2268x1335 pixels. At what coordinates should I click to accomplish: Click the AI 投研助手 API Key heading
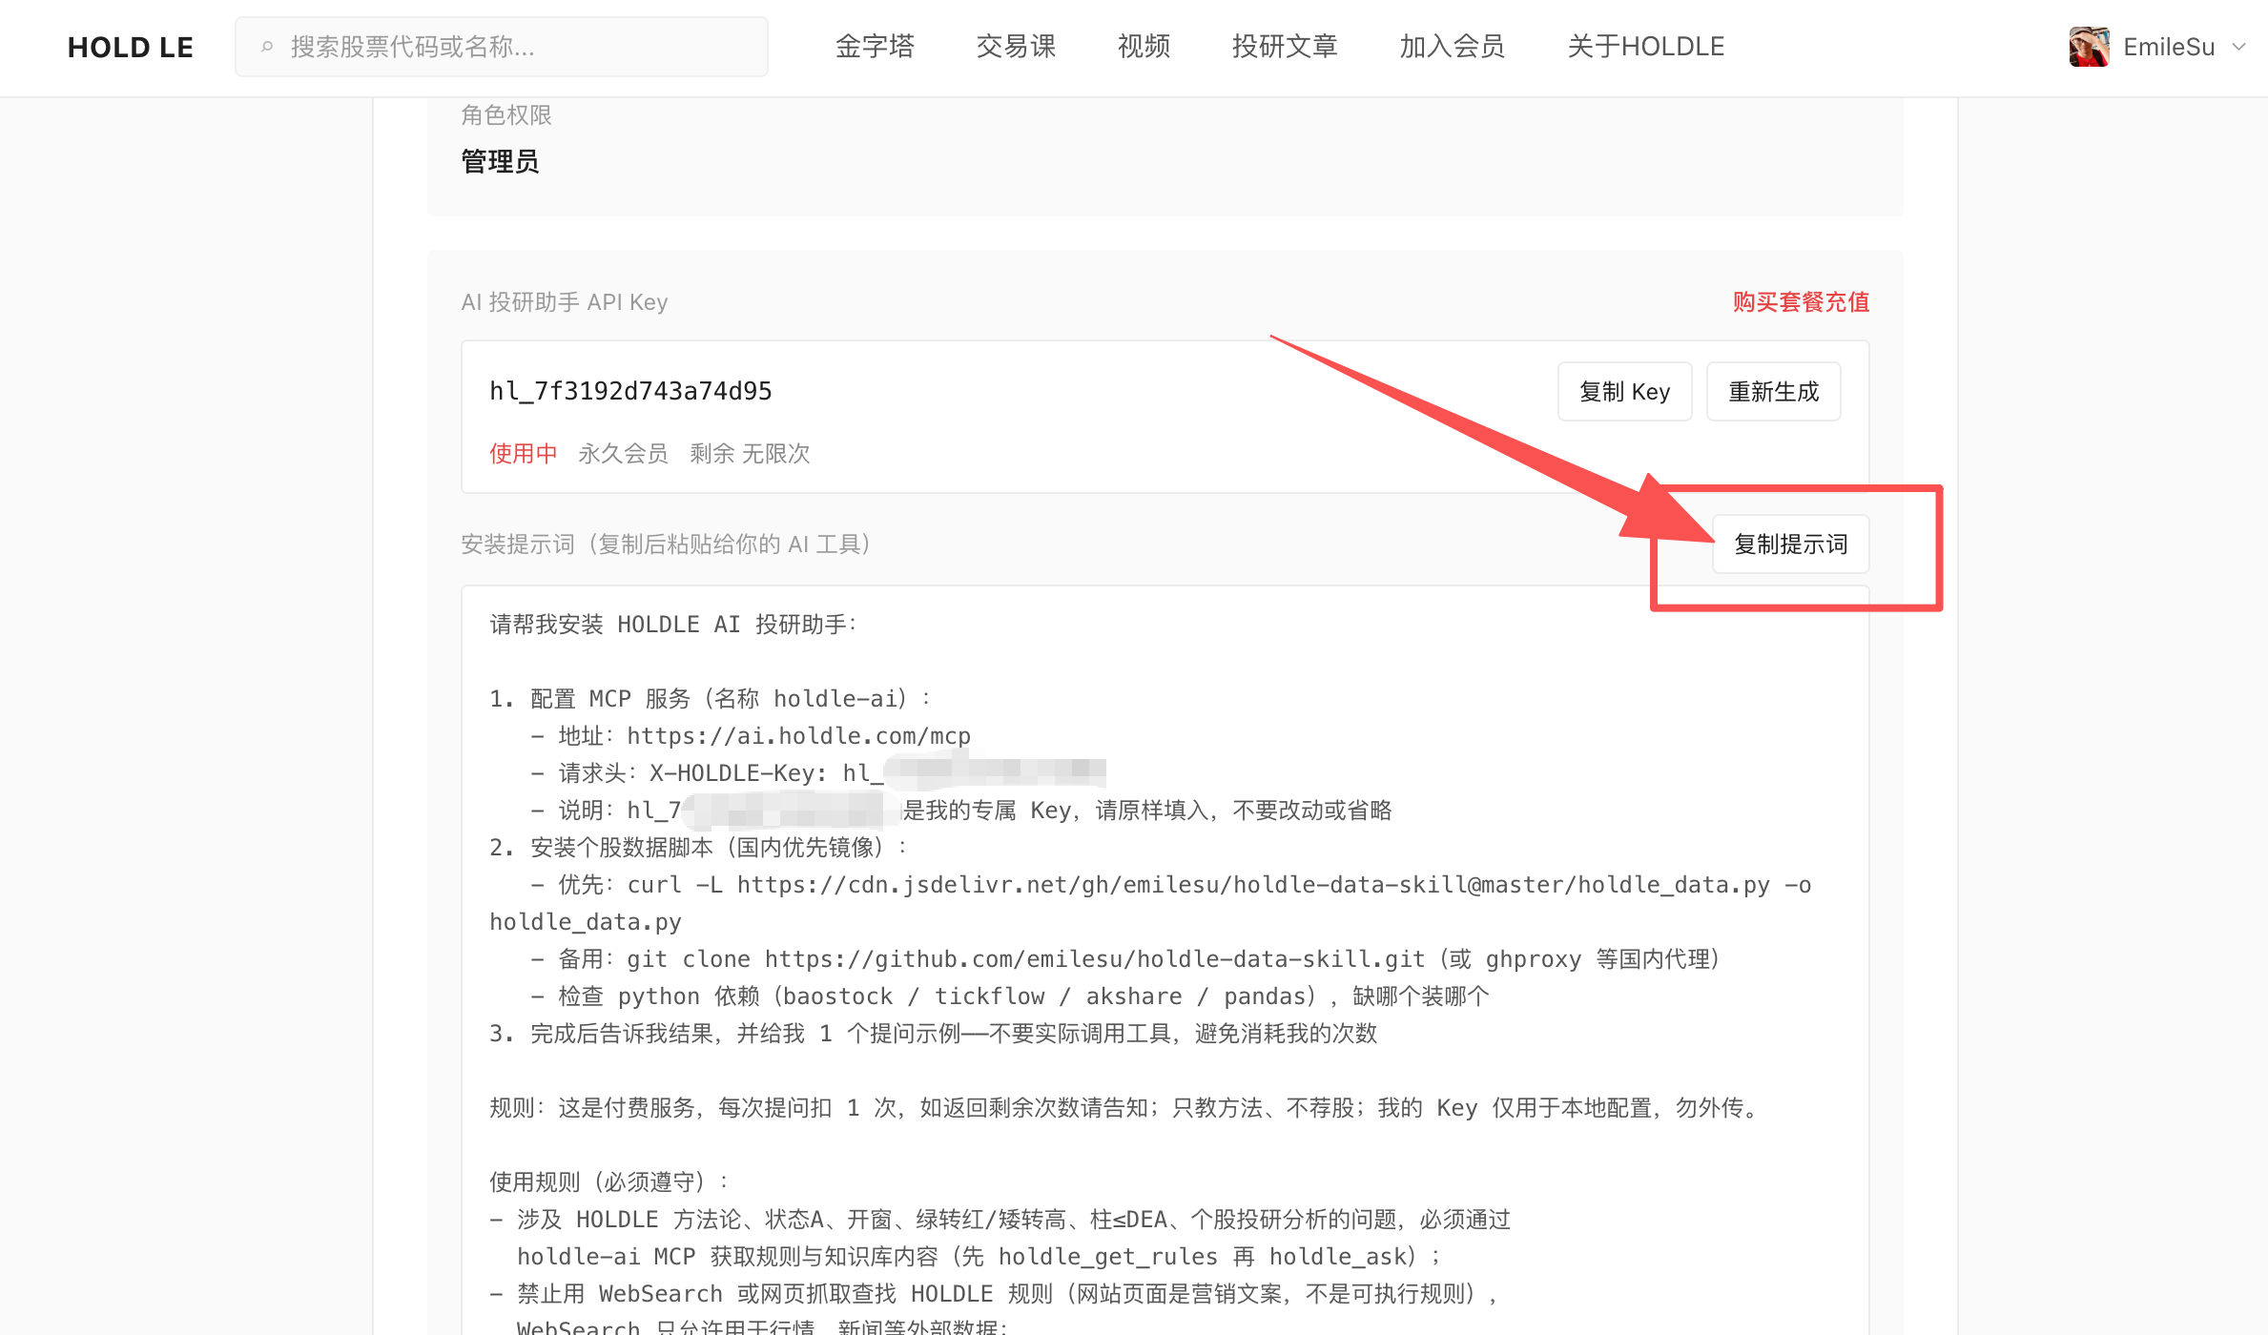tap(565, 302)
